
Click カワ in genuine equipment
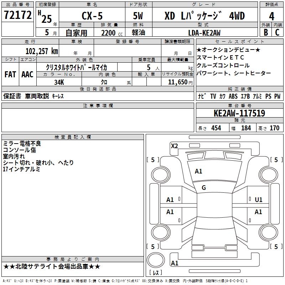tap(222, 96)
